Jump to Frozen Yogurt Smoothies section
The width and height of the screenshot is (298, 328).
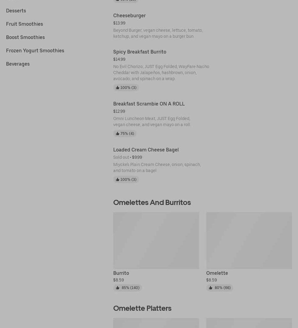(x=35, y=50)
